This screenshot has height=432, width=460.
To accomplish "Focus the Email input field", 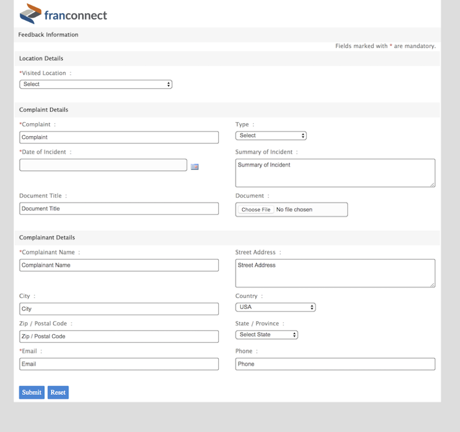I will pos(119,364).
